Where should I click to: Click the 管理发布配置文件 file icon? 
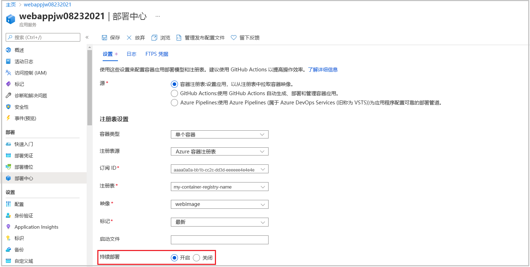(x=179, y=38)
